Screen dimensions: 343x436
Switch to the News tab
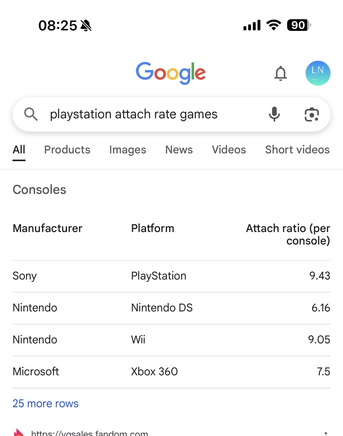[179, 150]
